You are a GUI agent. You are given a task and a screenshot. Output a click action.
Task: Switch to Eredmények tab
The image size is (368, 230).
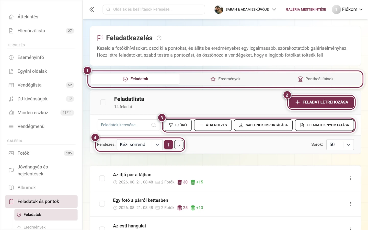pyautogui.click(x=225, y=79)
